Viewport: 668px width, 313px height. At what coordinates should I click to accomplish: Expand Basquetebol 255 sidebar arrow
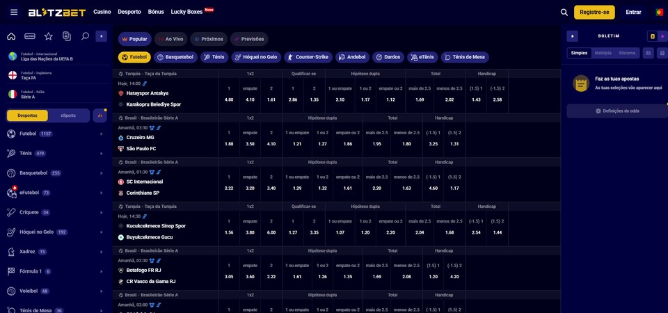[x=102, y=173]
